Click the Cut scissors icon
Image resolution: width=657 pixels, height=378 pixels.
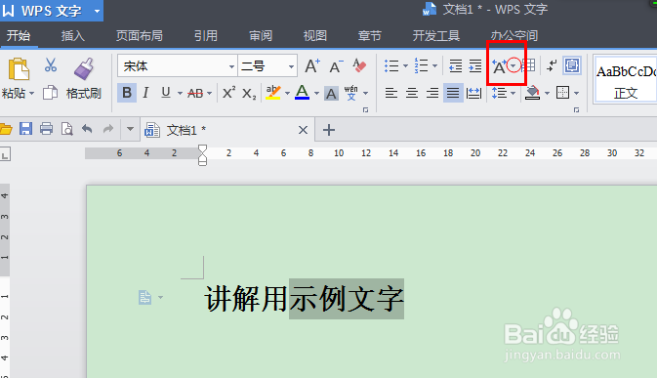pos(51,65)
